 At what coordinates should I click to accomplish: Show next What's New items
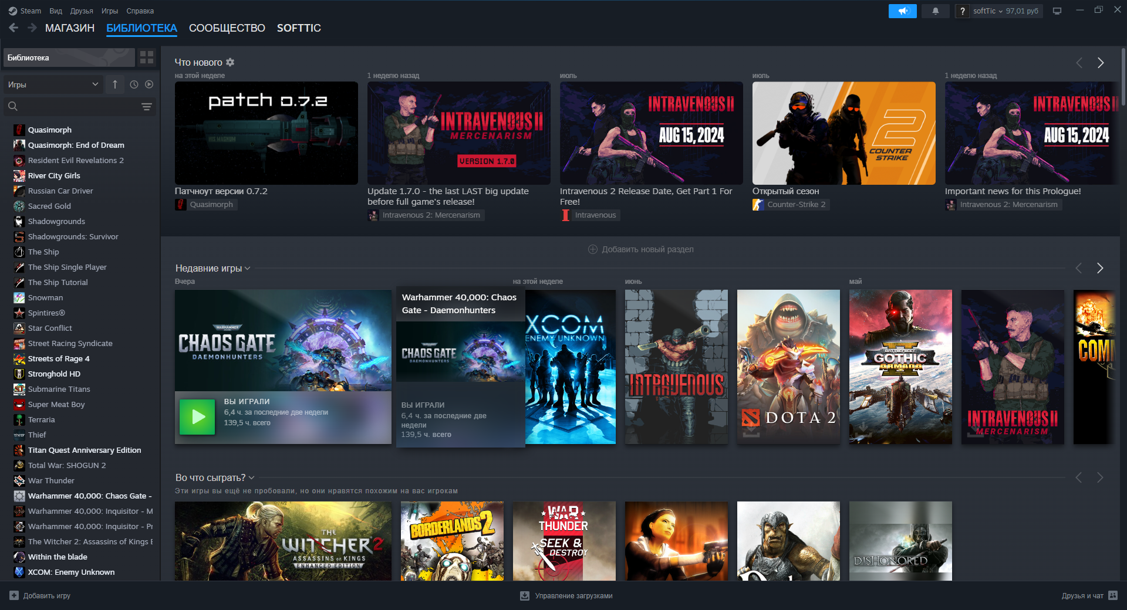tap(1101, 63)
